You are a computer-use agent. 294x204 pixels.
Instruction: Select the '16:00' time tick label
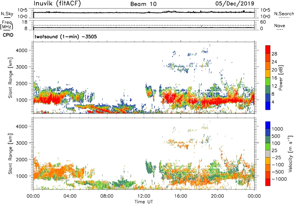click(180, 196)
